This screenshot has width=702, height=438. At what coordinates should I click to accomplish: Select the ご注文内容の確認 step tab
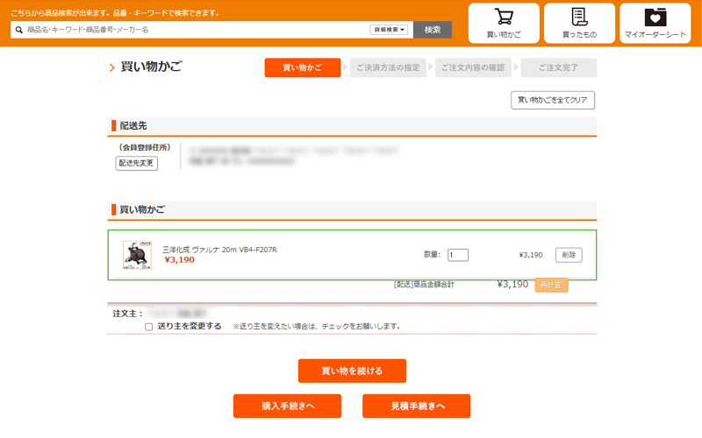tap(473, 67)
